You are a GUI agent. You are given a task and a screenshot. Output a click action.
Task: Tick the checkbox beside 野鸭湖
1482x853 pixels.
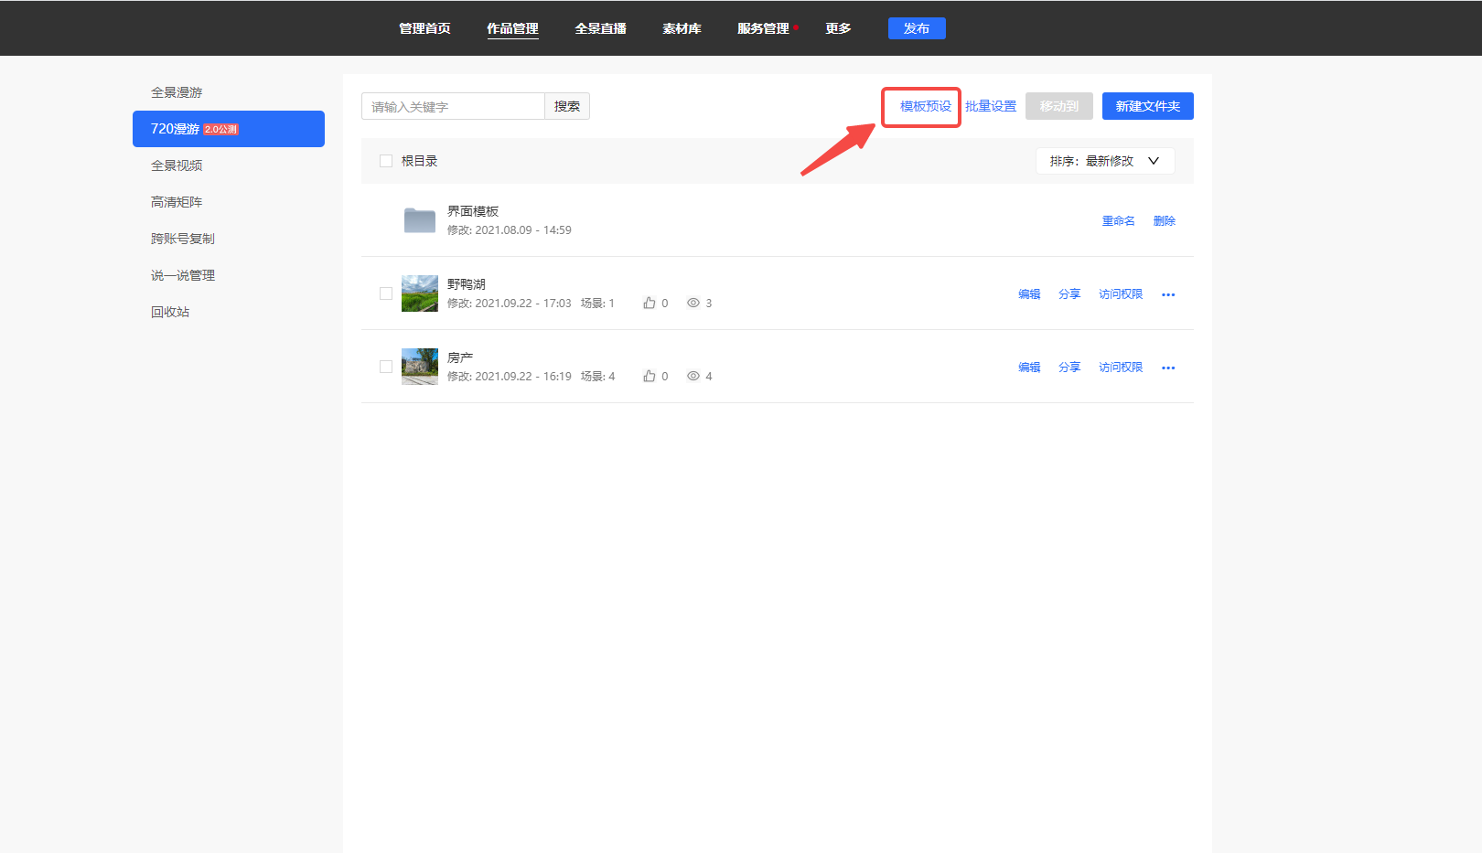pos(386,293)
